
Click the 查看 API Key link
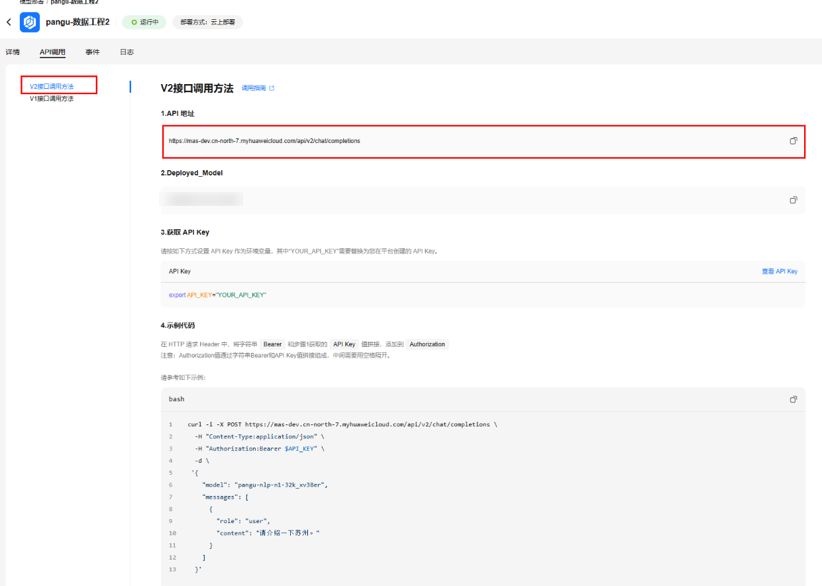pos(779,271)
